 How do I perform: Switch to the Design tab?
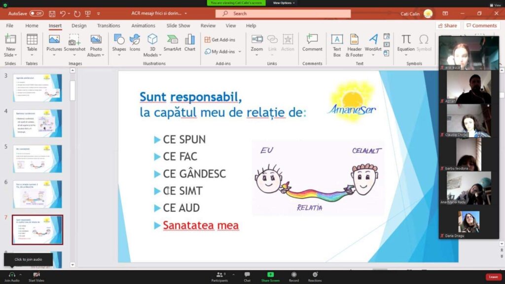coord(79,26)
